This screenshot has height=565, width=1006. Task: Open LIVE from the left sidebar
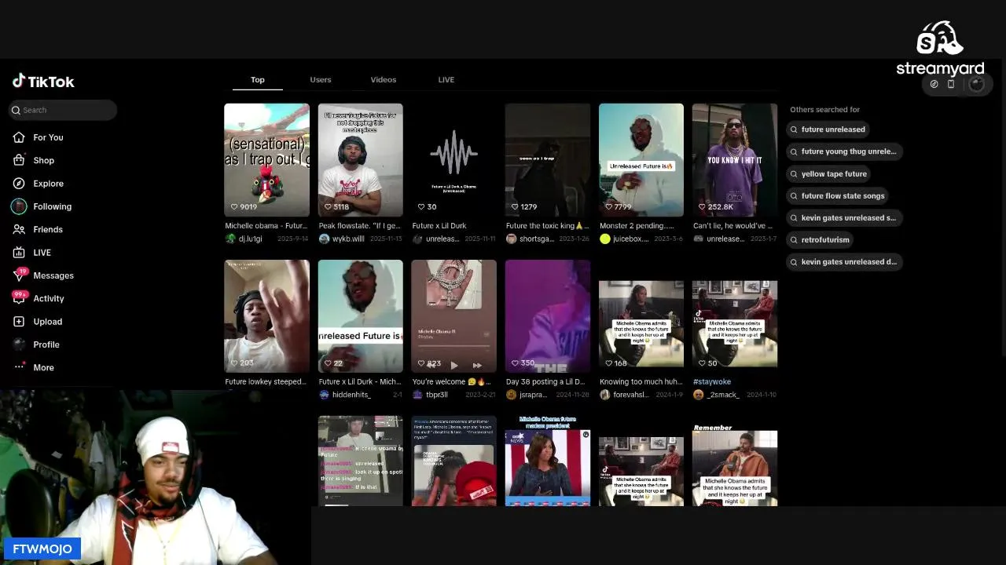31,253
